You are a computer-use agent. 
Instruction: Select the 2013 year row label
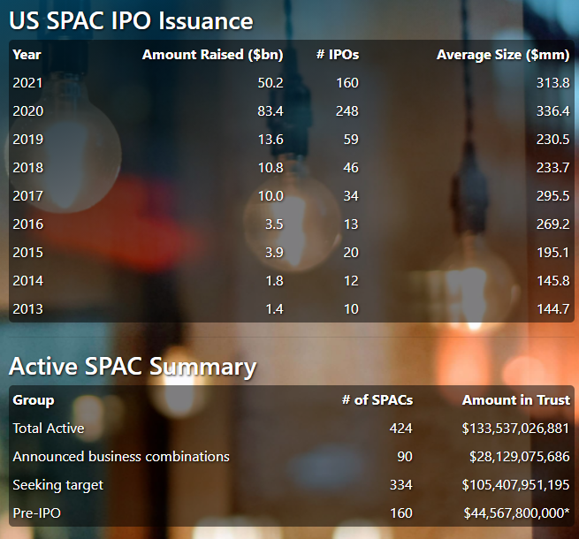pyautogui.click(x=28, y=309)
